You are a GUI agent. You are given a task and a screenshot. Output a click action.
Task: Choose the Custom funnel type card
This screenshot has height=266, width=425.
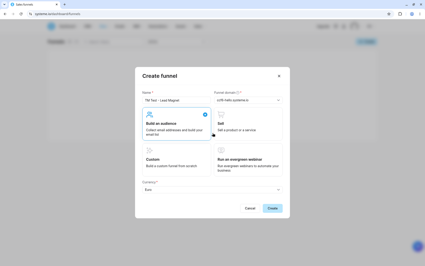click(x=177, y=160)
